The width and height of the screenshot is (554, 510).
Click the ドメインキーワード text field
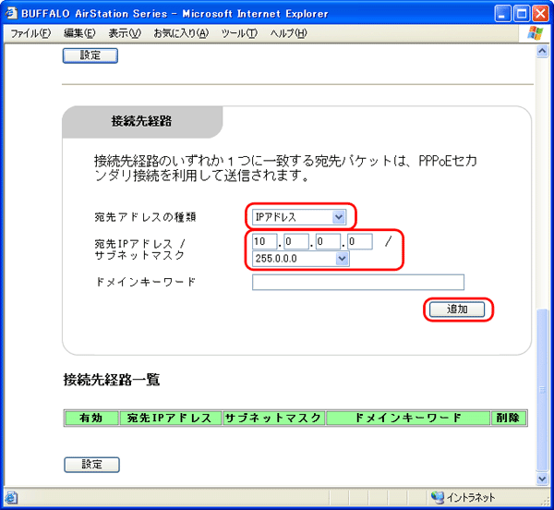358,282
